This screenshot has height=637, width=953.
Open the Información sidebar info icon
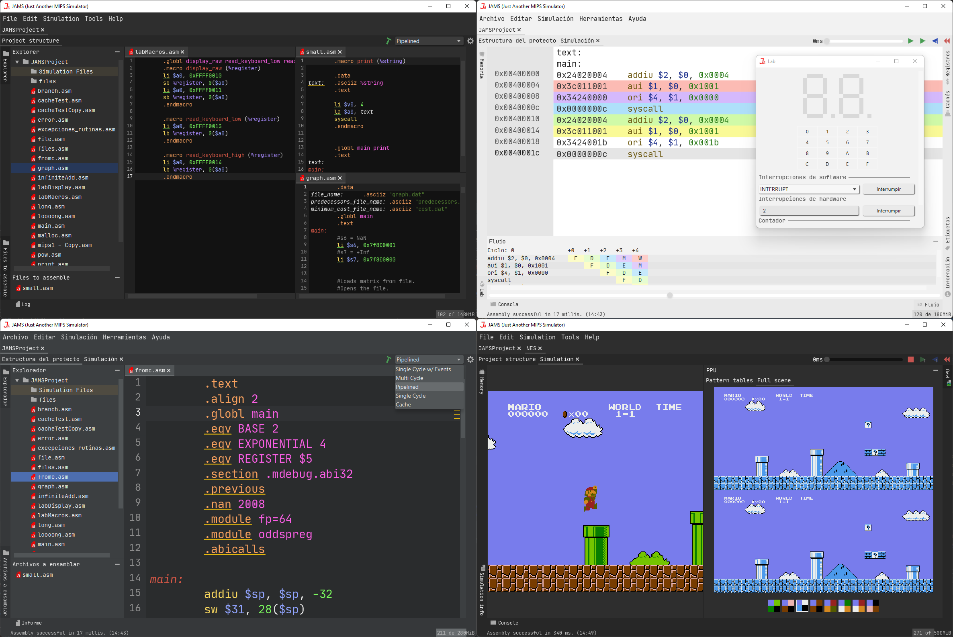click(x=947, y=294)
